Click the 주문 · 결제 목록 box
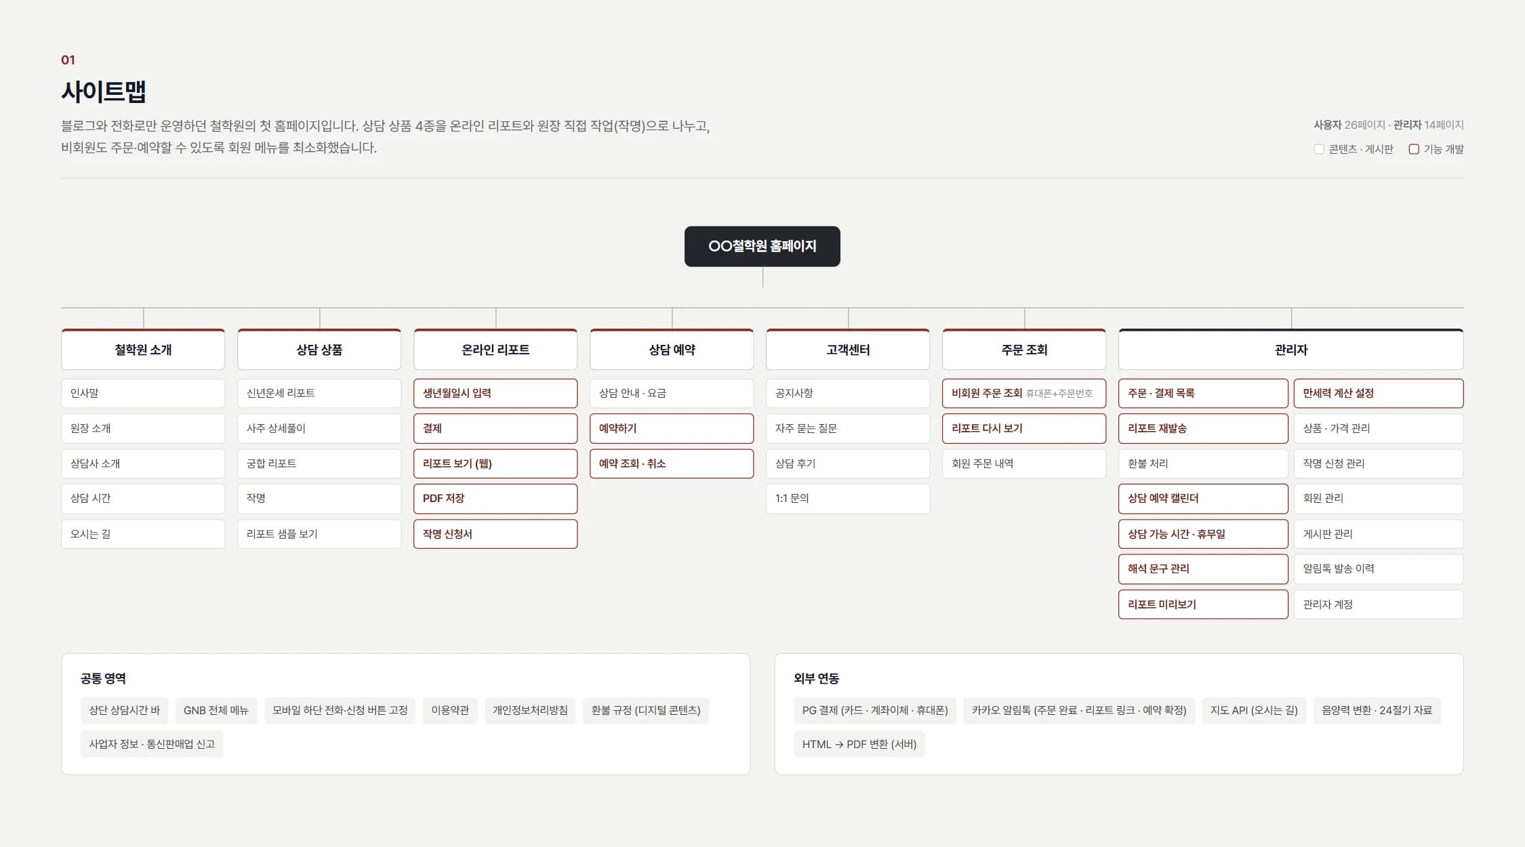This screenshot has width=1525, height=847. tap(1203, 393)
